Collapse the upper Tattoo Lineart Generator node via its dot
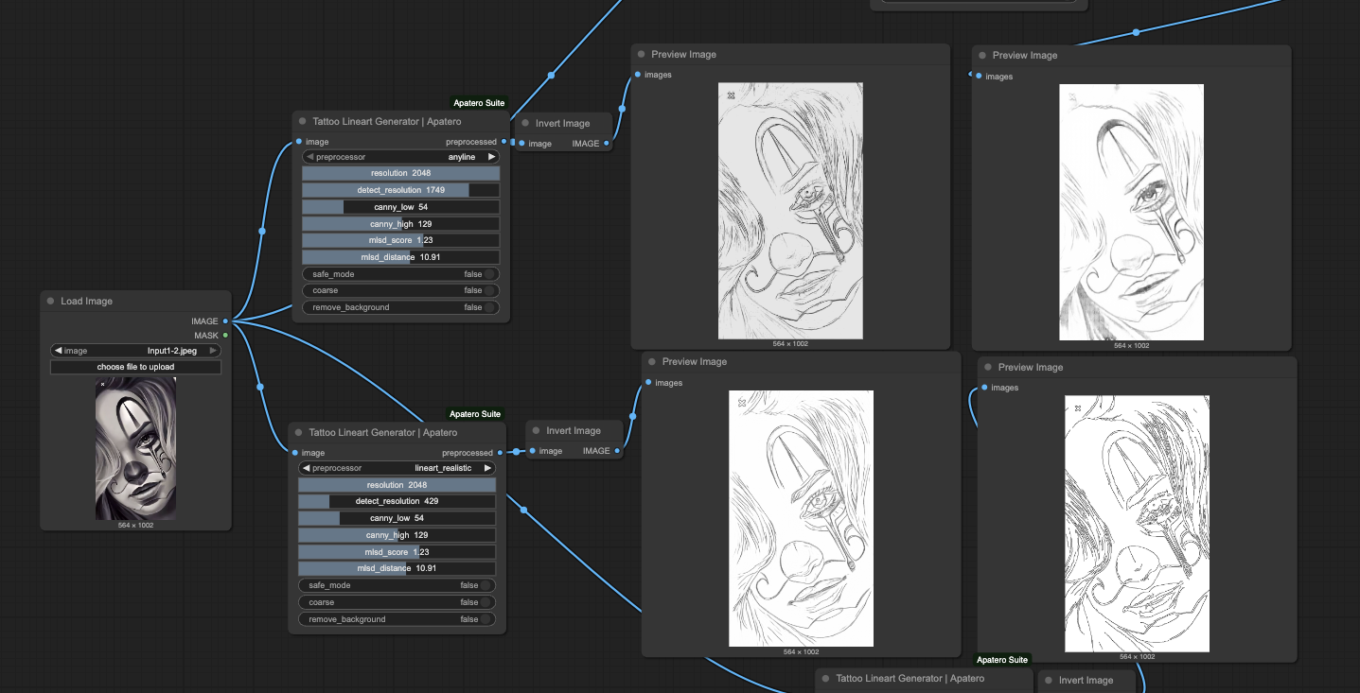This screenshot has width=1360, height=693. point(302,121)
